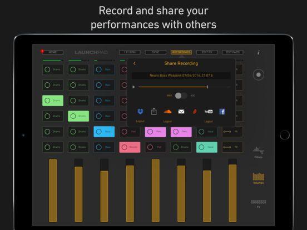
Task: Toggle the WAV/AAC format switch
Action: pyautogui.click(x=181, y=96)
